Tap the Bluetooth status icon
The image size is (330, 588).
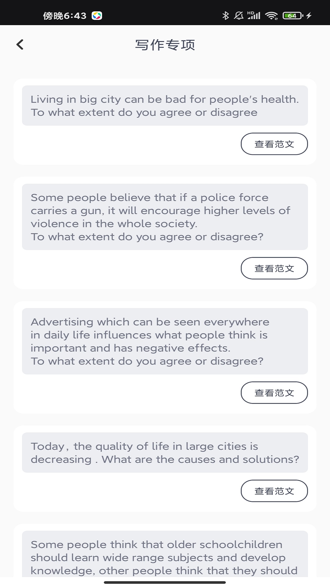coord(226,16)
